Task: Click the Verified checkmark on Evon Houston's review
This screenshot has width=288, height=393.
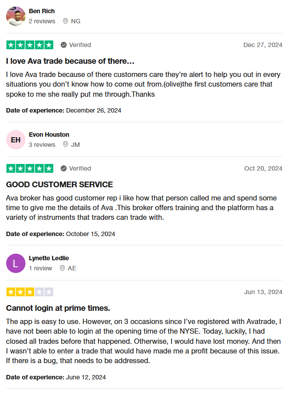Action: pos(64,168)
